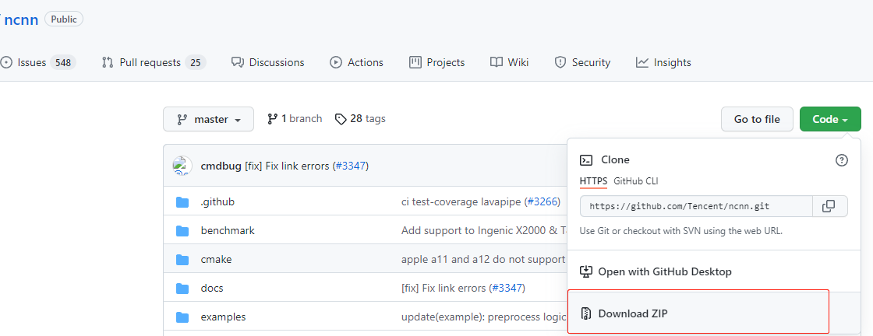Click the Actions play icon
Image resolution: width=873 pixels, height=336 pixels.
pos(336,62)
